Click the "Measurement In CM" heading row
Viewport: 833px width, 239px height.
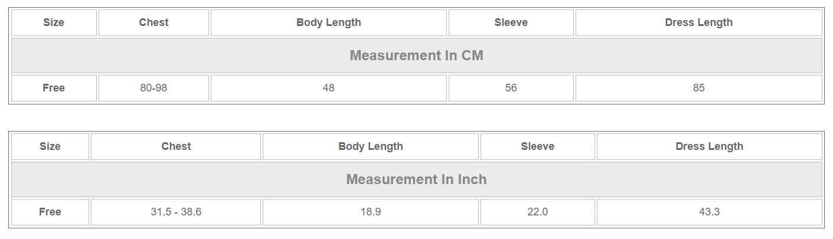(x=416, y=55)
